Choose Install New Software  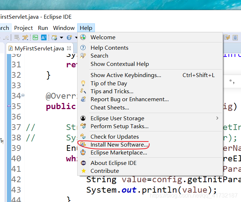tap(150, 145)
